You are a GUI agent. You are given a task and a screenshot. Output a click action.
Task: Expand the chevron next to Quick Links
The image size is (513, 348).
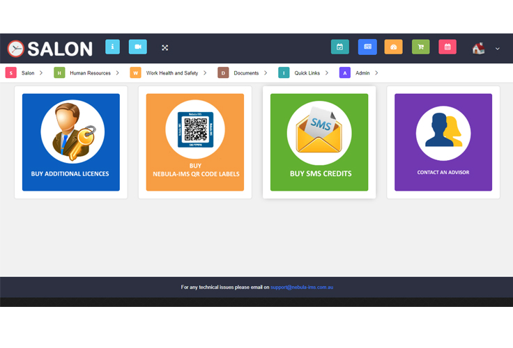(x=326, y=73)
